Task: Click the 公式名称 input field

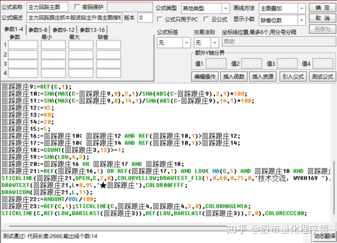Action: (47, 7)
